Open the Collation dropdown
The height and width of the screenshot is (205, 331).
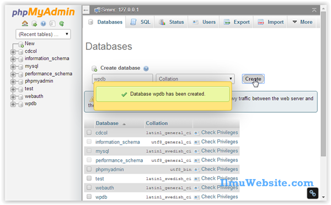click(x=195, y=78)
